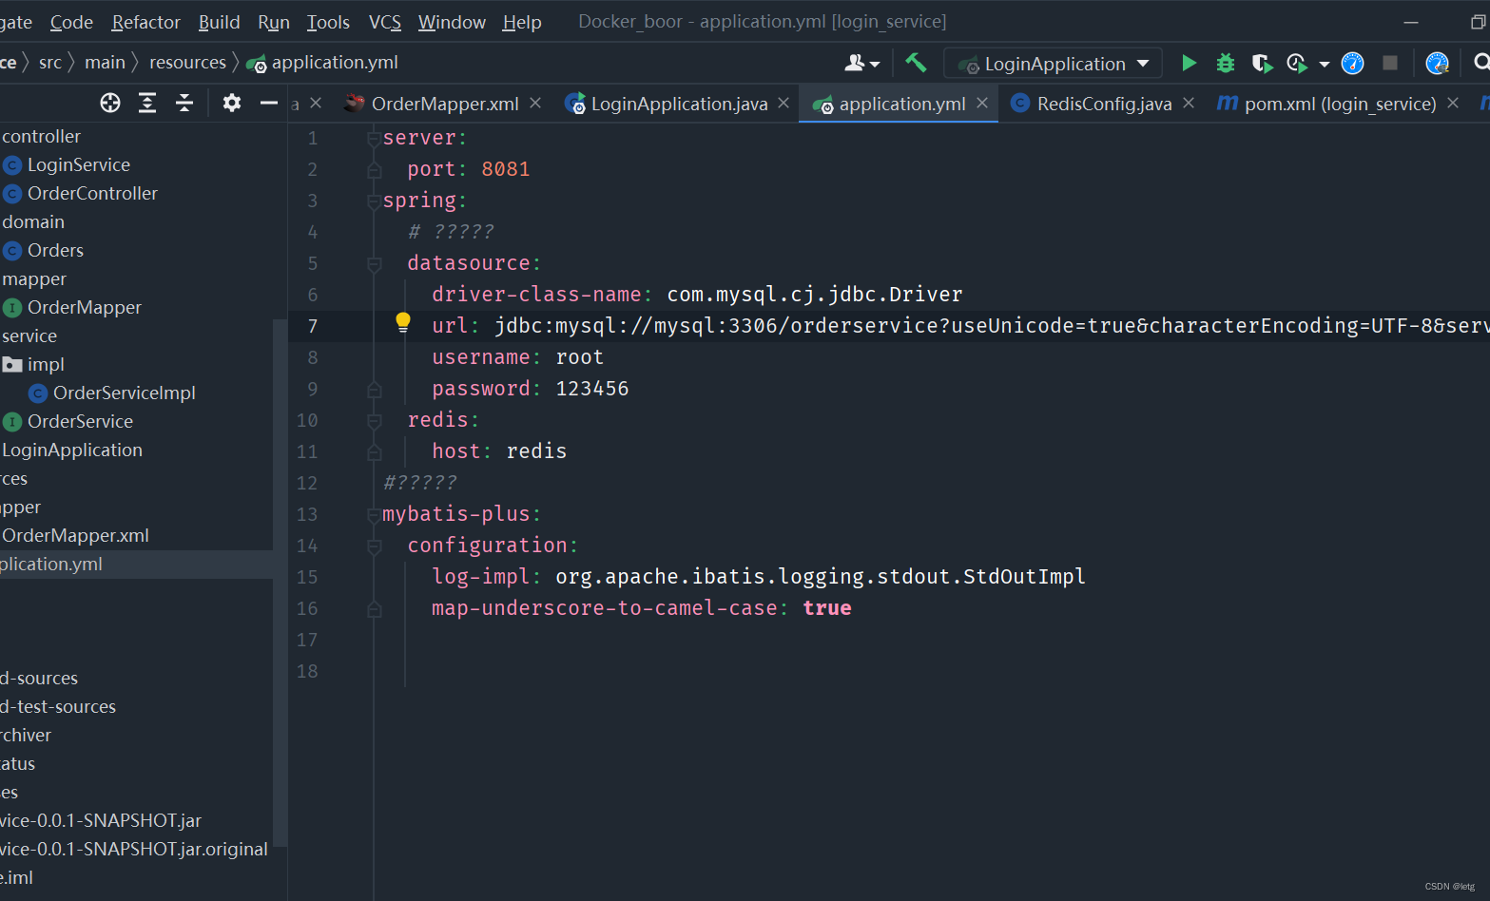This screenshot has width=1490, height=901.
Task: Open the Tools menu
Action: 328,22
